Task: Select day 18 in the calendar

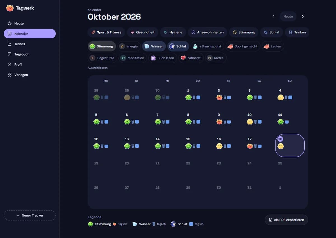Action: click(x=290, y=145)
